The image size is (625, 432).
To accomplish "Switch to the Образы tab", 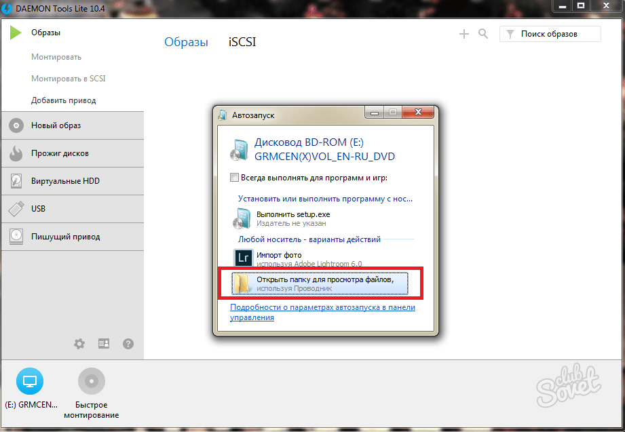I will (x=186, y=42).
